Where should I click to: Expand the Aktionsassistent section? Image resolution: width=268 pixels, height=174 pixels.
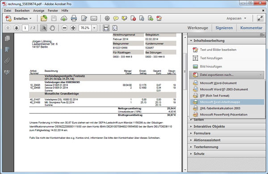226,140
